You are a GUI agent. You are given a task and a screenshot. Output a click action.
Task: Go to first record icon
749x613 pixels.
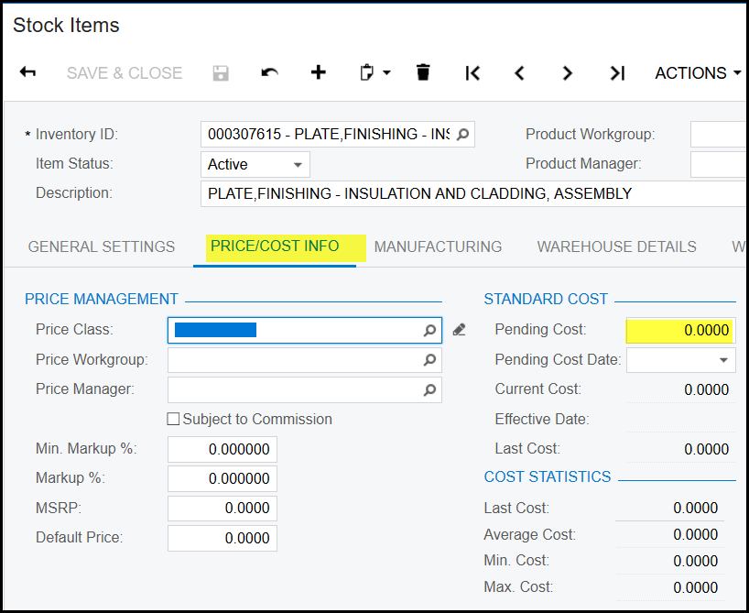pyautogui.click(x=472, y=73)
